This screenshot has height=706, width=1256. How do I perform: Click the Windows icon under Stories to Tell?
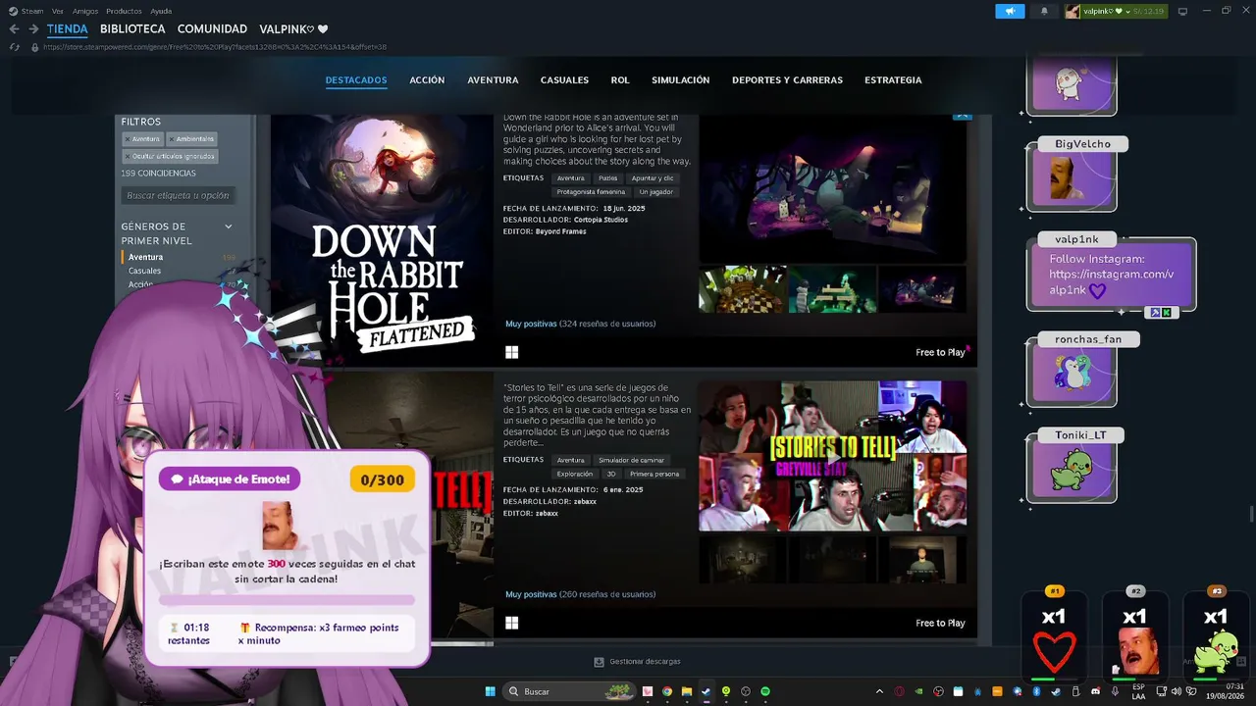coord(511,623)
